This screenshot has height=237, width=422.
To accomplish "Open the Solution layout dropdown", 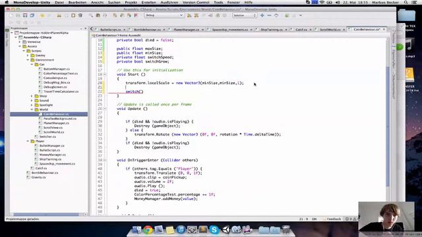I will pos(245,16).
